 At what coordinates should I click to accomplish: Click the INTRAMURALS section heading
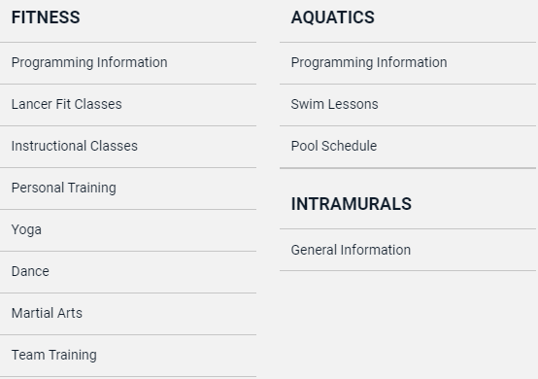point(352,204)
